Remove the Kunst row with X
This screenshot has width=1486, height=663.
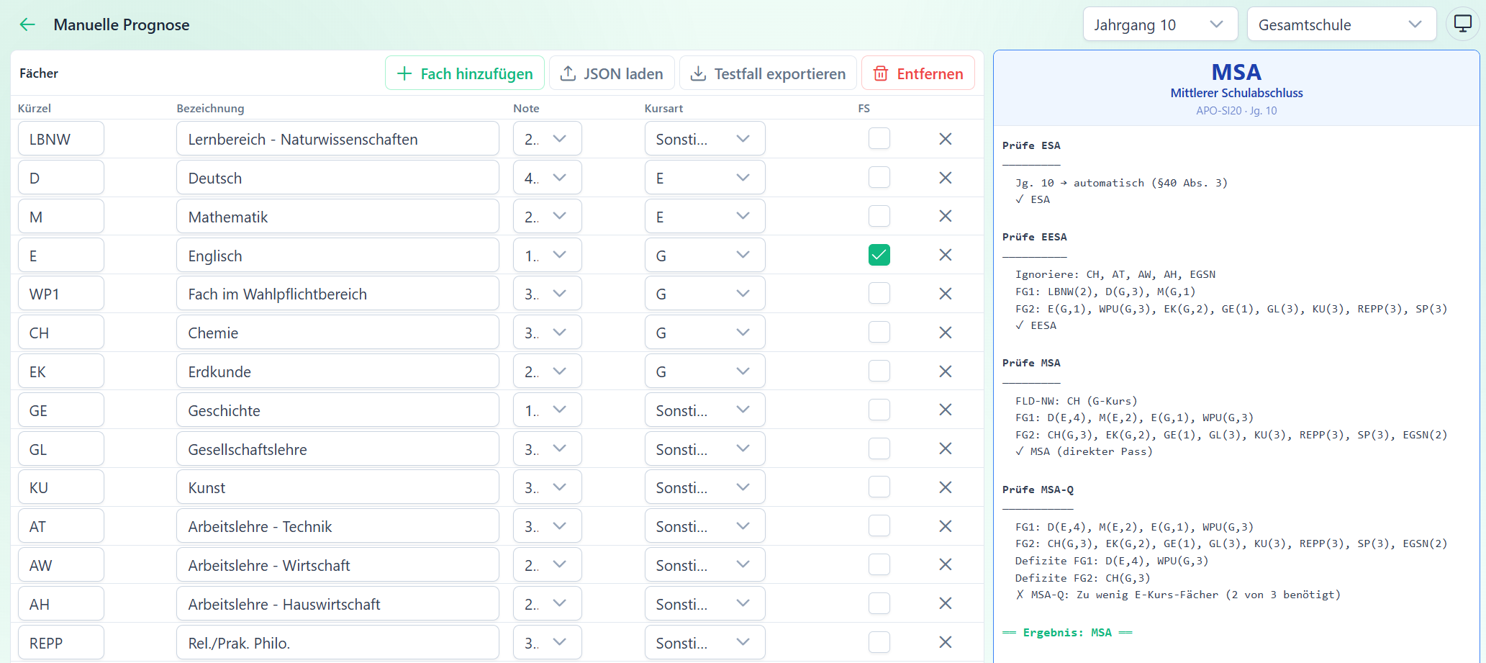click(946, 487)
